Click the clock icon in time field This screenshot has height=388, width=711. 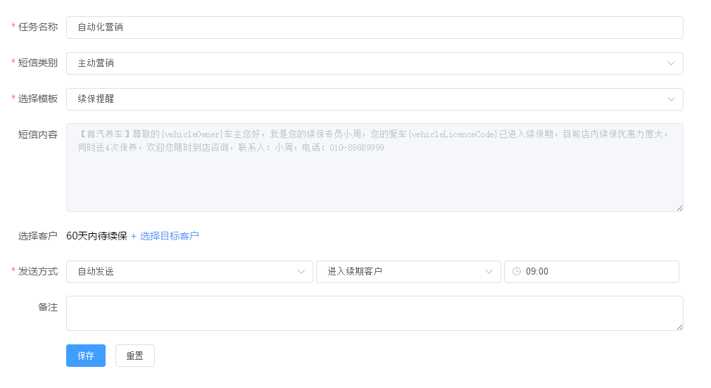[517, 271]
